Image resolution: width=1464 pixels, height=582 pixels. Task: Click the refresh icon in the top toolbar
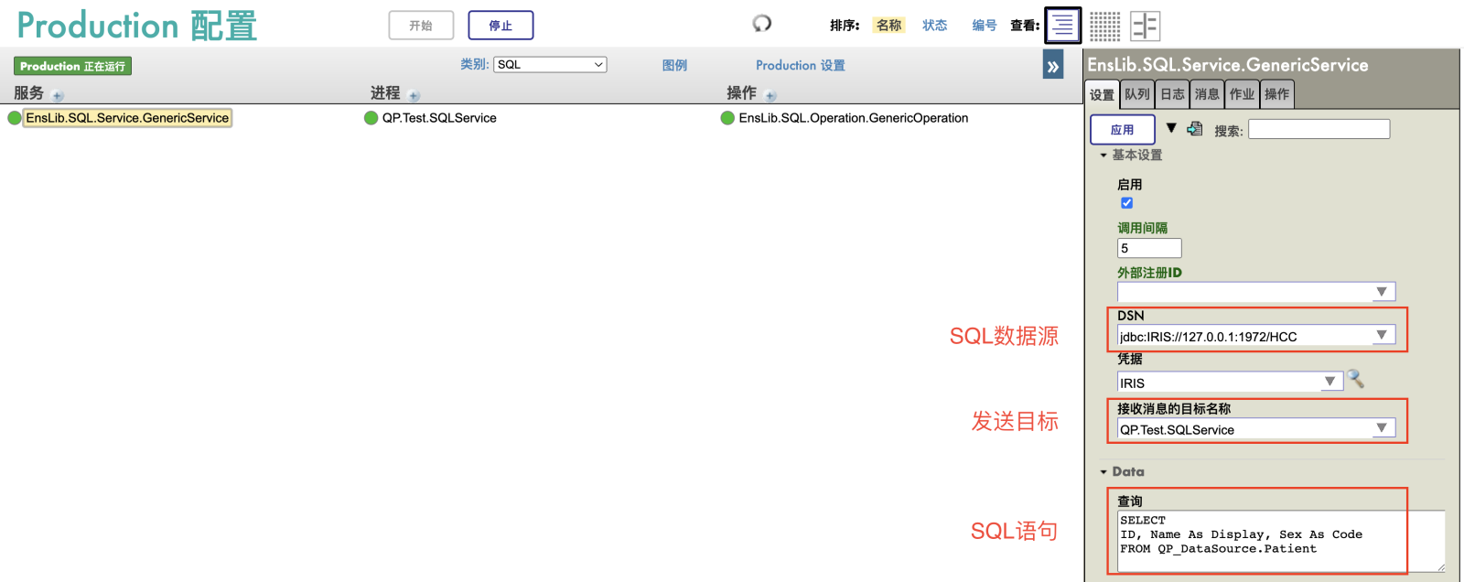pyautogui.click(x=761, y=24)
